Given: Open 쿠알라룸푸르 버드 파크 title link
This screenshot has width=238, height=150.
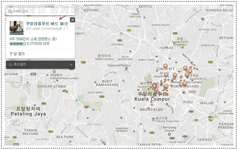Looking at the screenshot, I should pyautogui.click(x=47, y=24).
